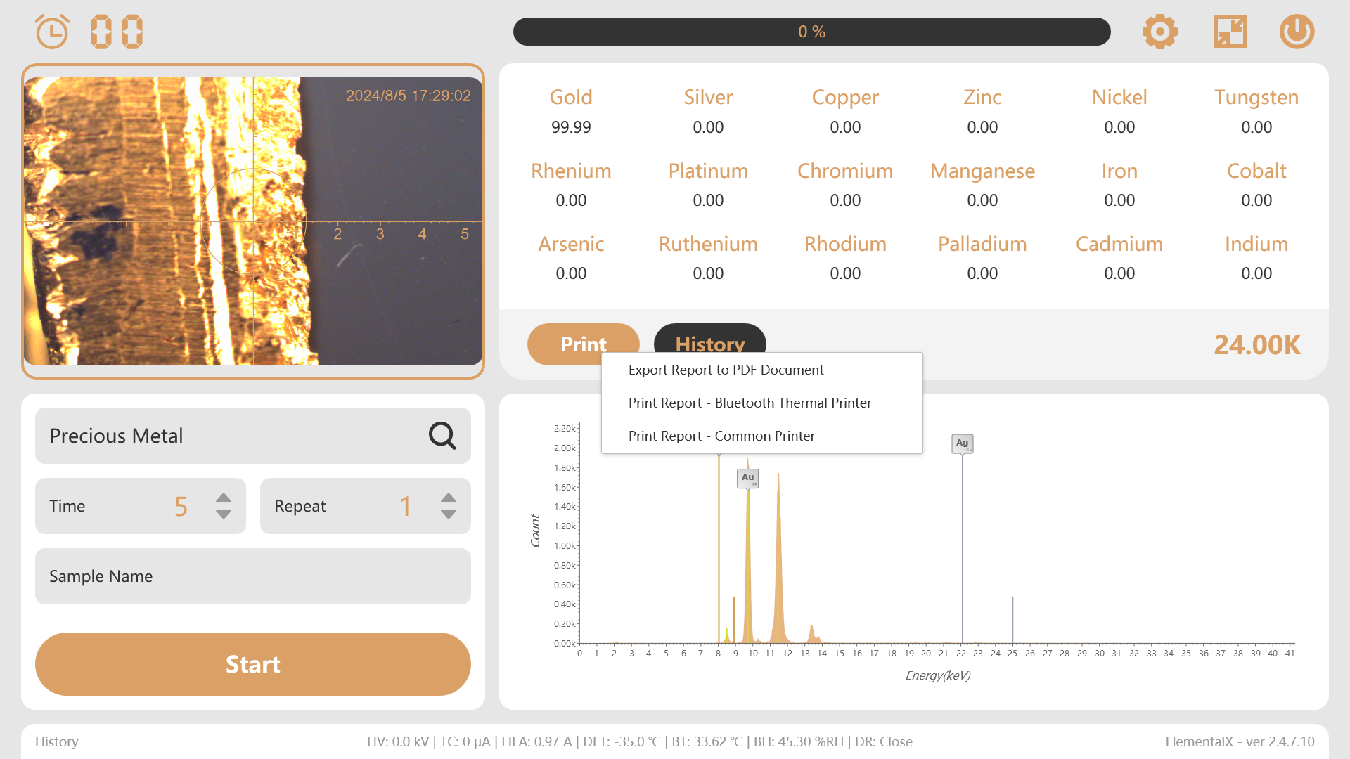Open settings via gear icon
Viewport: 1350px width, 759px height.
coord(1159,32)
